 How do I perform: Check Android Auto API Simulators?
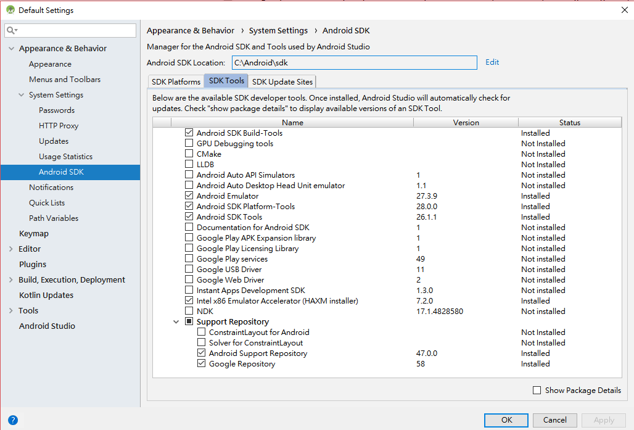coord(189,175)
